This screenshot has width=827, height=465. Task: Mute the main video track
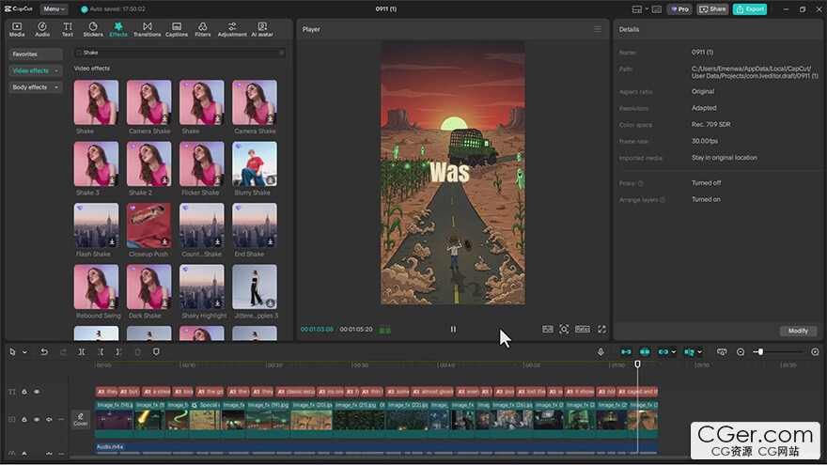[x=49, y=419]
